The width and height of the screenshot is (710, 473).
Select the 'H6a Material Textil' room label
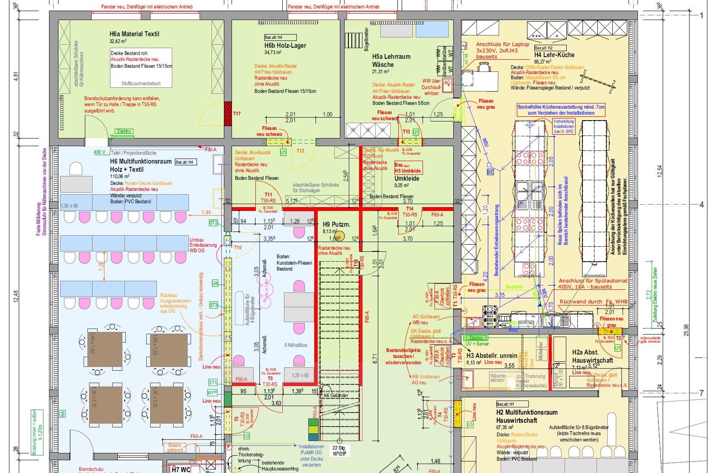tap(134, 34)
